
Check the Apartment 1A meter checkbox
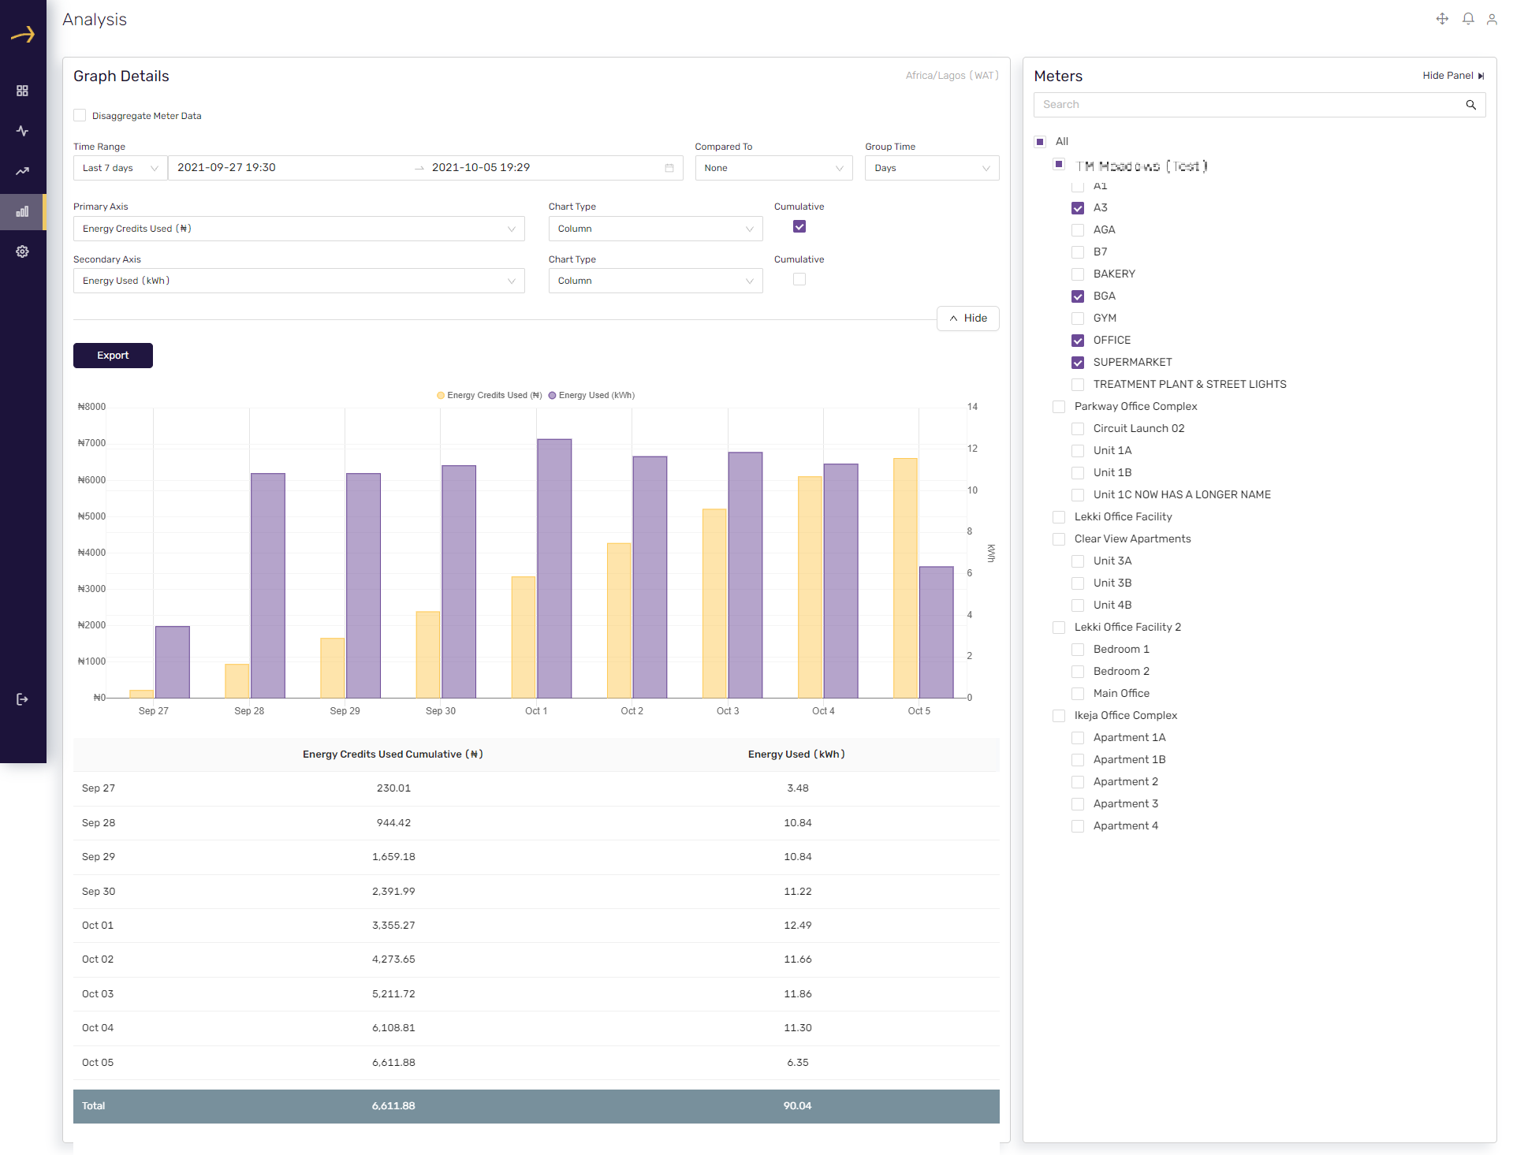tap(1078, 738)
